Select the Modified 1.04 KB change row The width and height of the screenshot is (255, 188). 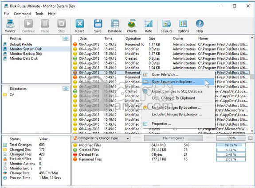(x=160, y=68)
